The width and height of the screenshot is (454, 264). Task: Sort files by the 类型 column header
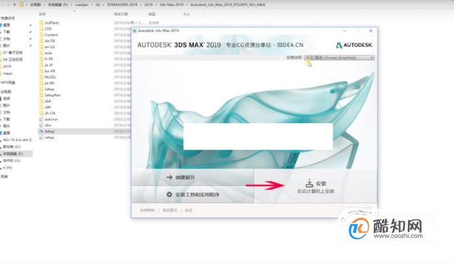(x=152, y=14)
